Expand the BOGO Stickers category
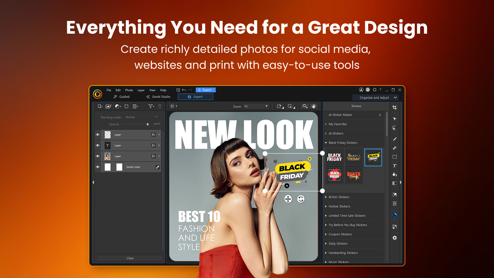 339,197
